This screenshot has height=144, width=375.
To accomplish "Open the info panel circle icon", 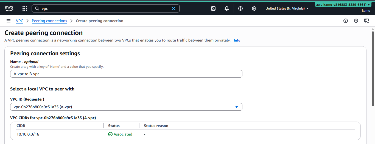I will point(346,21).
